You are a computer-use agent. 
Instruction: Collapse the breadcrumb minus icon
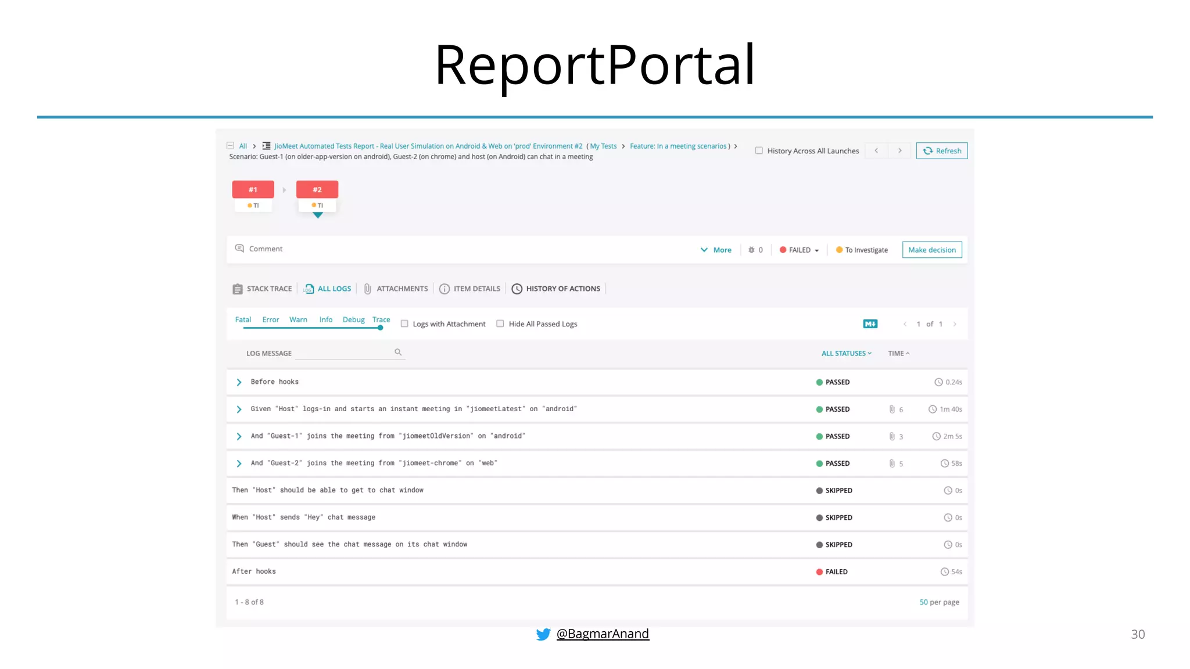[x=230, y=146]
